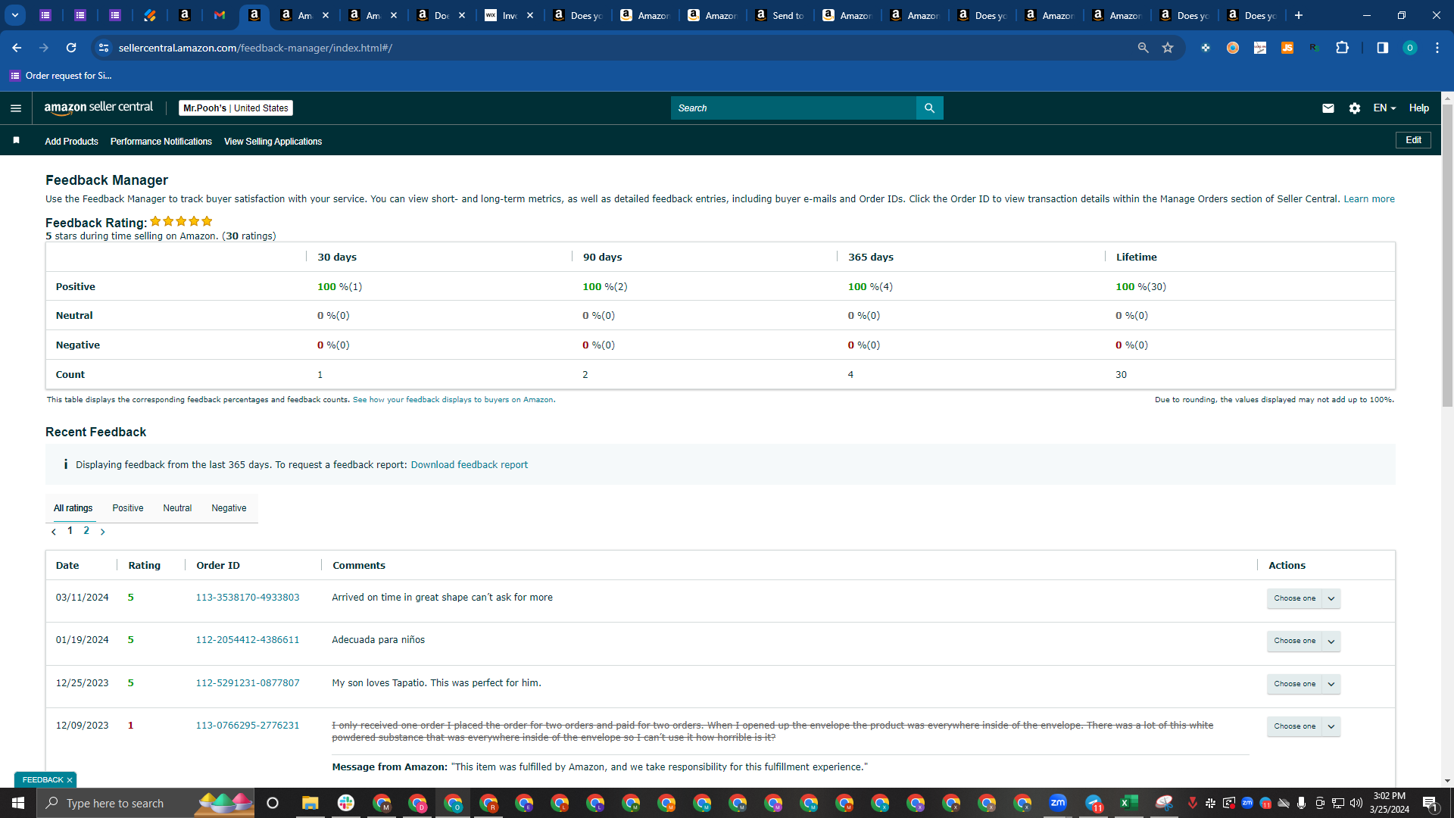Click the search magnifier button
The width and height of the screenshot is (1454, 818).
click(929, 108)
